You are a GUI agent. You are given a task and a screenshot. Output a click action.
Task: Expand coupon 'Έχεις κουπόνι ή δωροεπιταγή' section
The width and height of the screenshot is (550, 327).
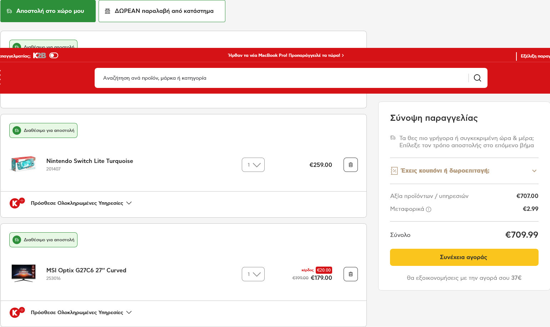click(x=464, y=171)
